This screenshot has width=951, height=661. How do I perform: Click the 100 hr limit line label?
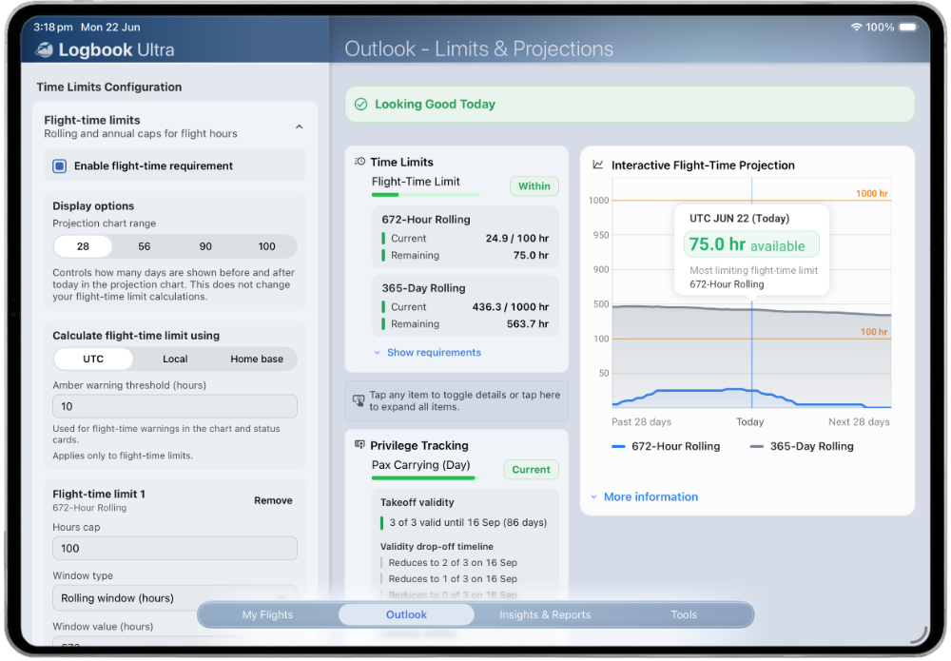(x=873, y=332)
